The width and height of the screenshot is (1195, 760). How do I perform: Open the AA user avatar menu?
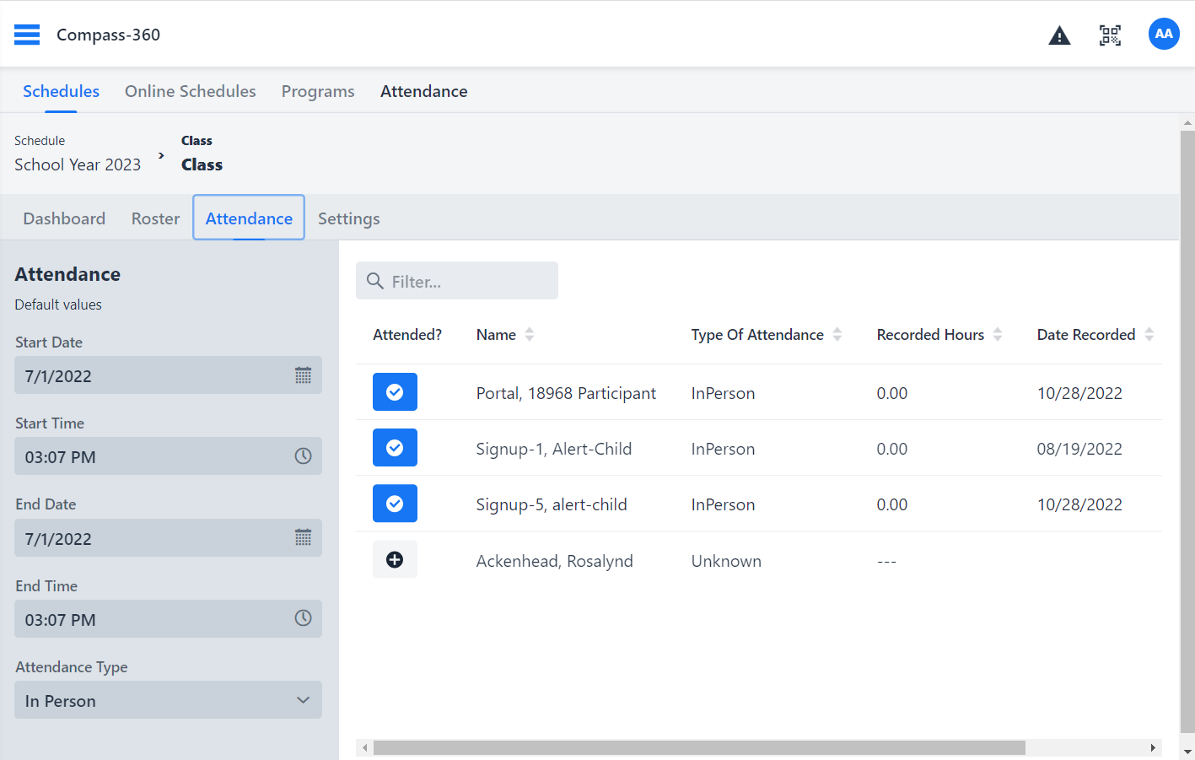point(1163,34)
